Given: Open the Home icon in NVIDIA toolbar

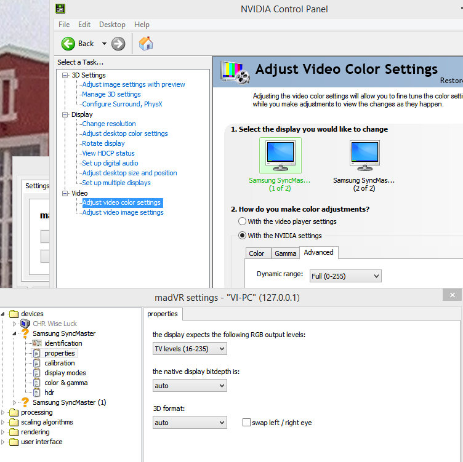Looking at the screenshot, I should (146, 44).
